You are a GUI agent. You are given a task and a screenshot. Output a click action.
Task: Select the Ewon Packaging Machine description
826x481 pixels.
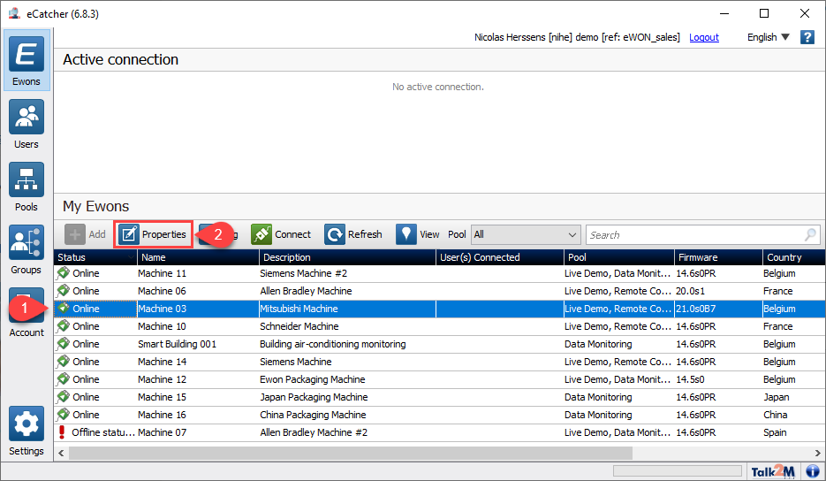coord(313,379)
